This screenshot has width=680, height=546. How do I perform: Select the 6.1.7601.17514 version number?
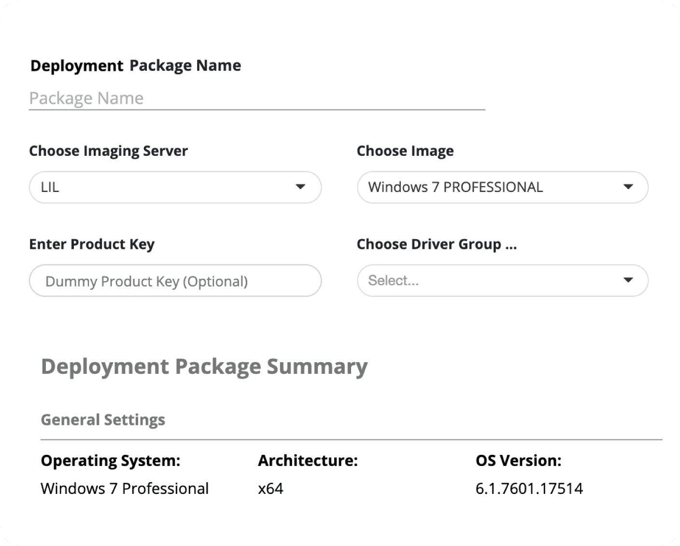(x=529, y=489)
